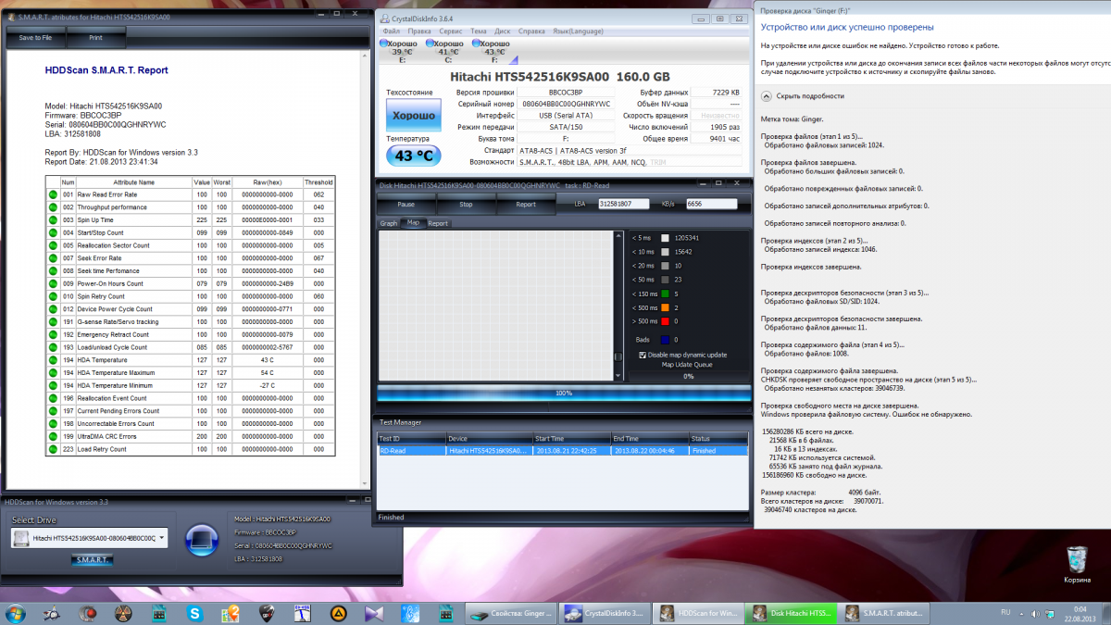This screenshot has width=1111, height=625.
Task: Click green status icon for Seek Error Rate
Action: pos(53,258)
